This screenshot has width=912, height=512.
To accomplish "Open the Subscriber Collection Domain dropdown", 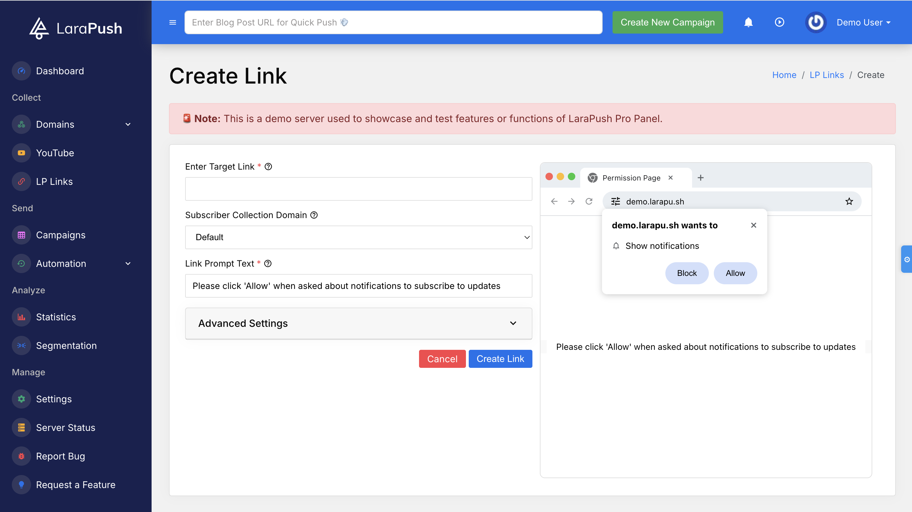I will click(x=358, y=237).
